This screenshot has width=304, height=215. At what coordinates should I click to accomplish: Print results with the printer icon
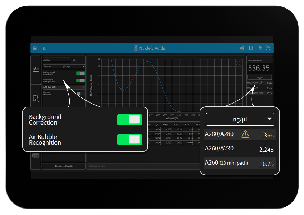242,48
